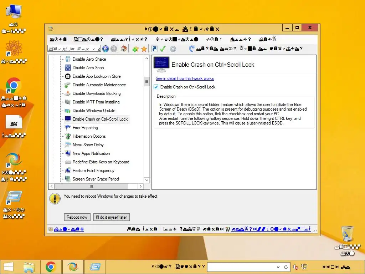
Task: Click the tree's scroll down arrow
Action: (x=146, y=180)
